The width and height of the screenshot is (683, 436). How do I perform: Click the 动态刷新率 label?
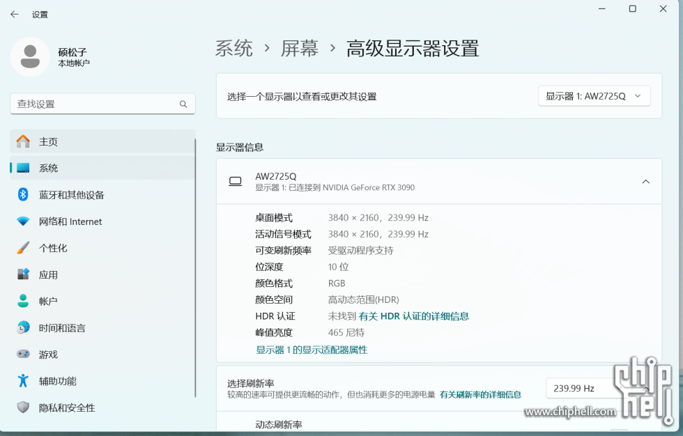click(279, 425)
